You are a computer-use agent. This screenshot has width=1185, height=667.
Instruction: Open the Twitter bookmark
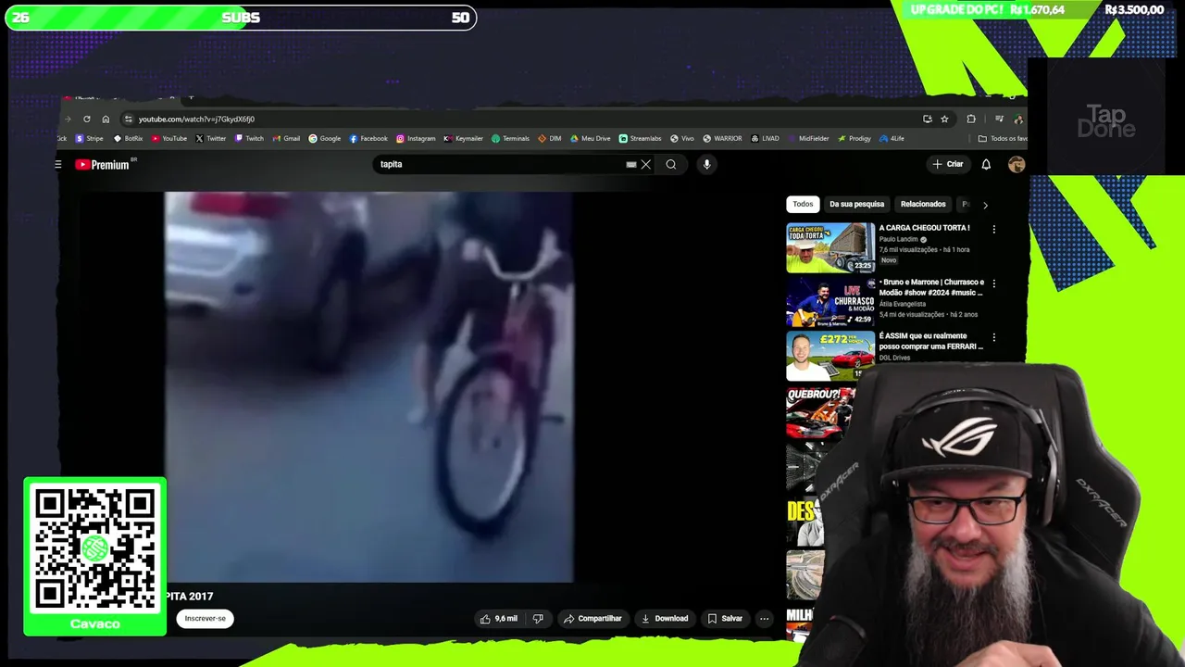click(210, 138)
